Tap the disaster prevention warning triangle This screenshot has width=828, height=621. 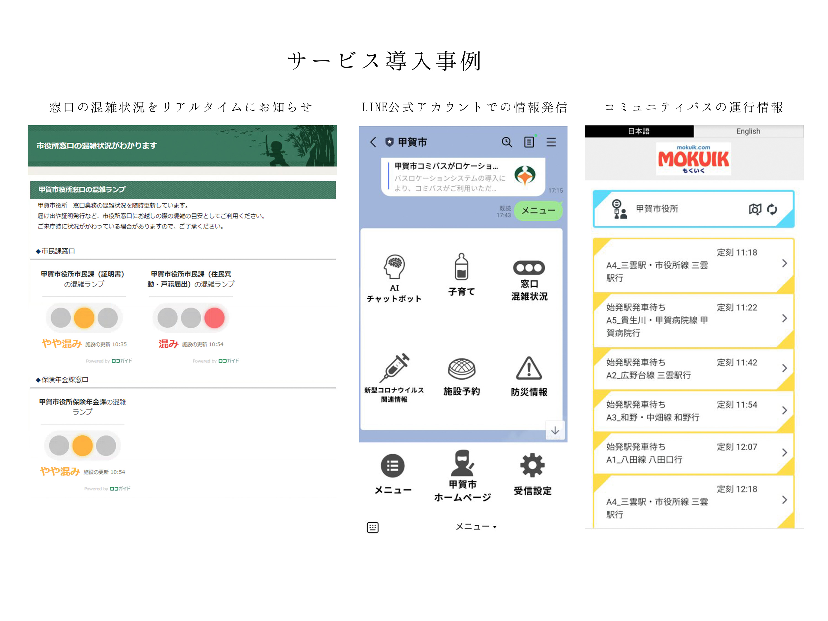tap(529, 369)
